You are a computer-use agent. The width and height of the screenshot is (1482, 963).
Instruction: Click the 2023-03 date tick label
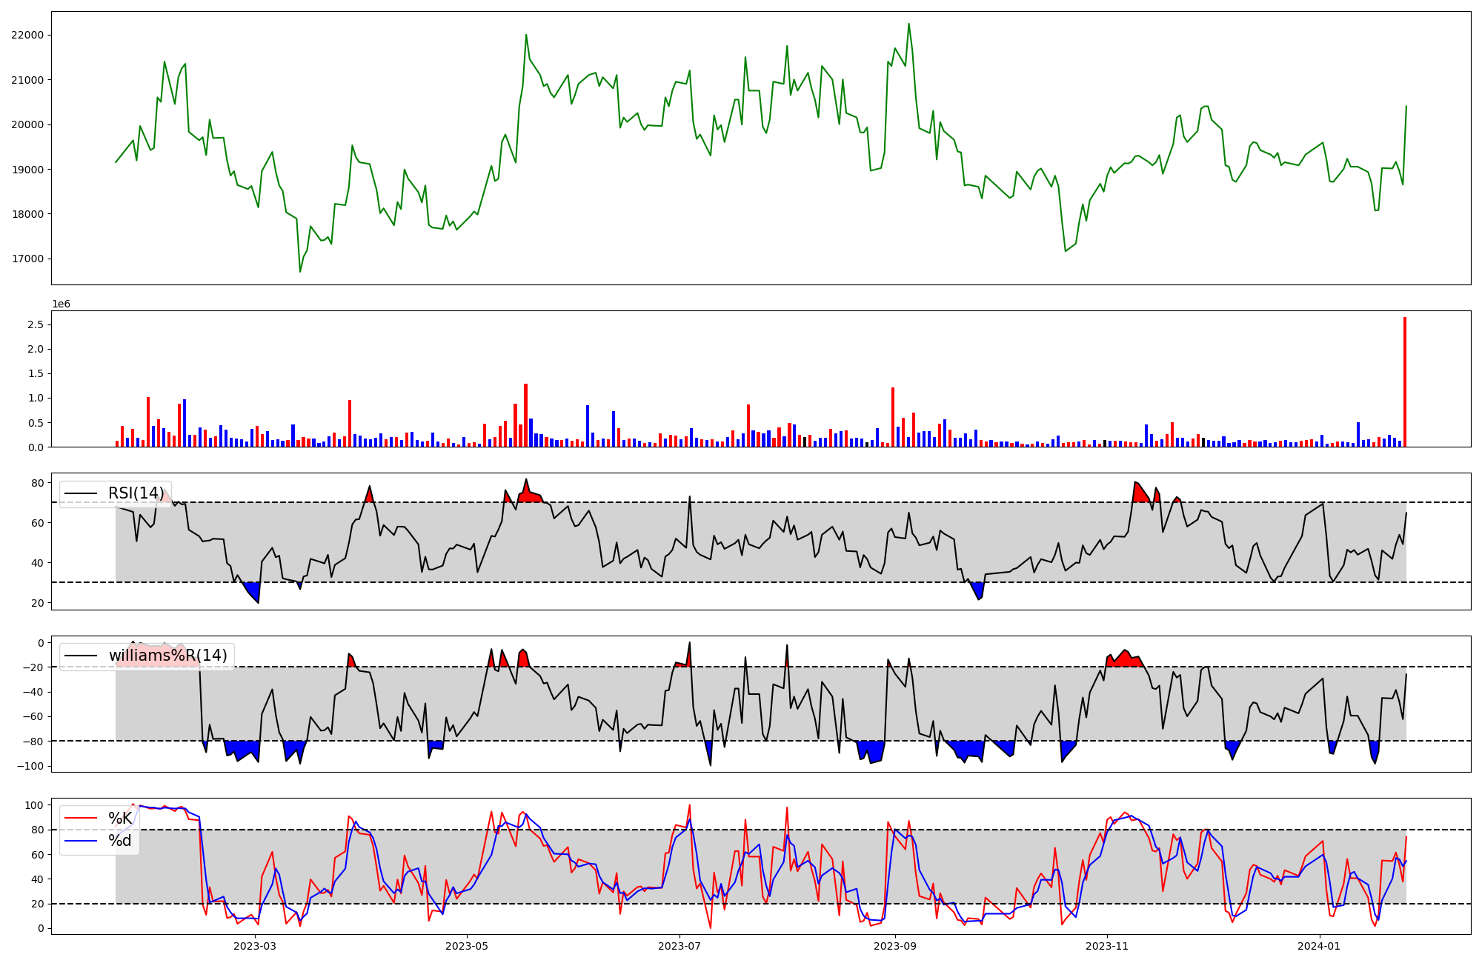tap(254, 946)
